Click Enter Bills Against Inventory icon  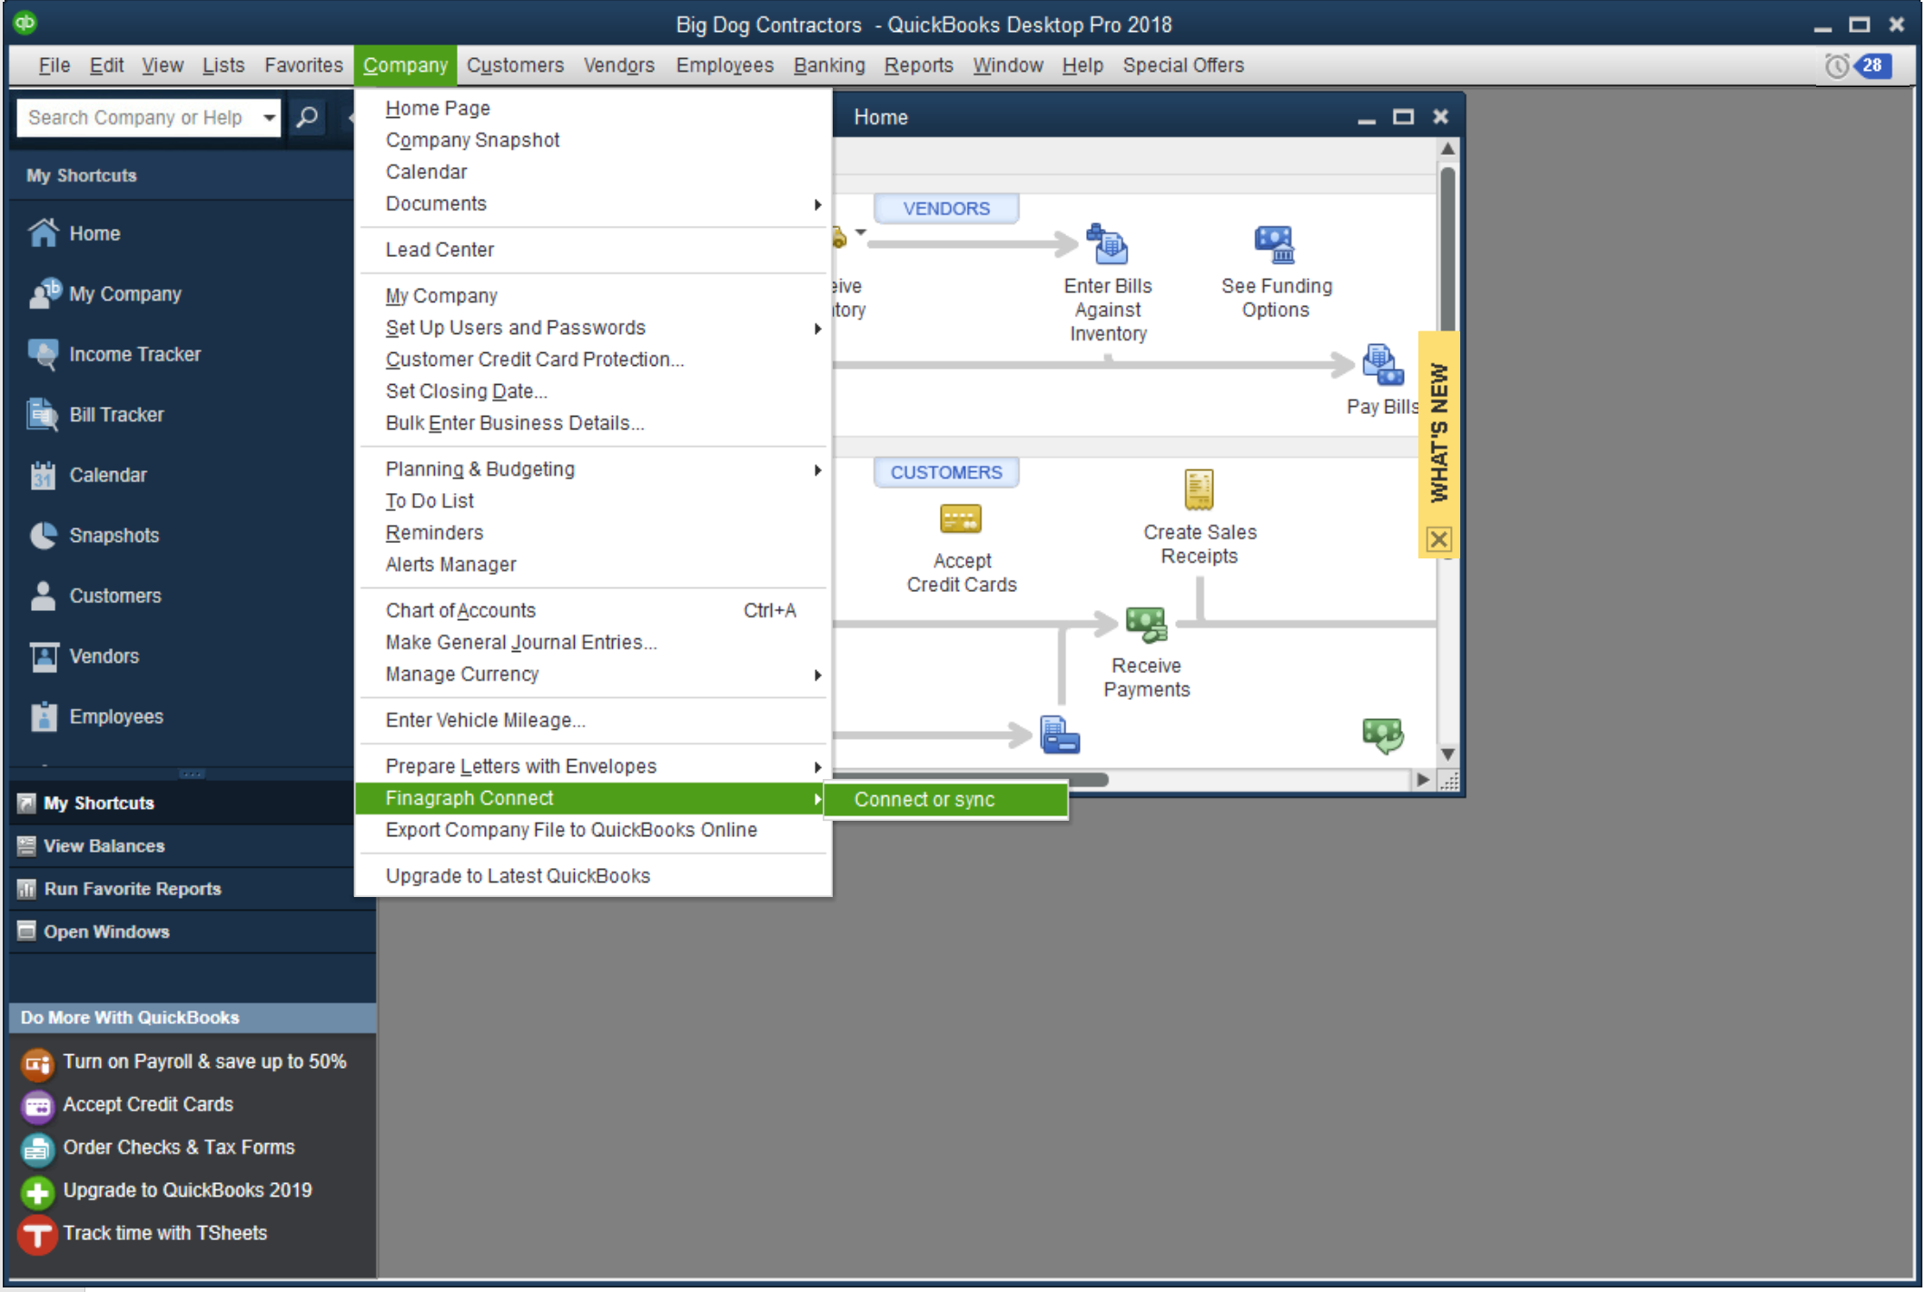(1107, 243)
